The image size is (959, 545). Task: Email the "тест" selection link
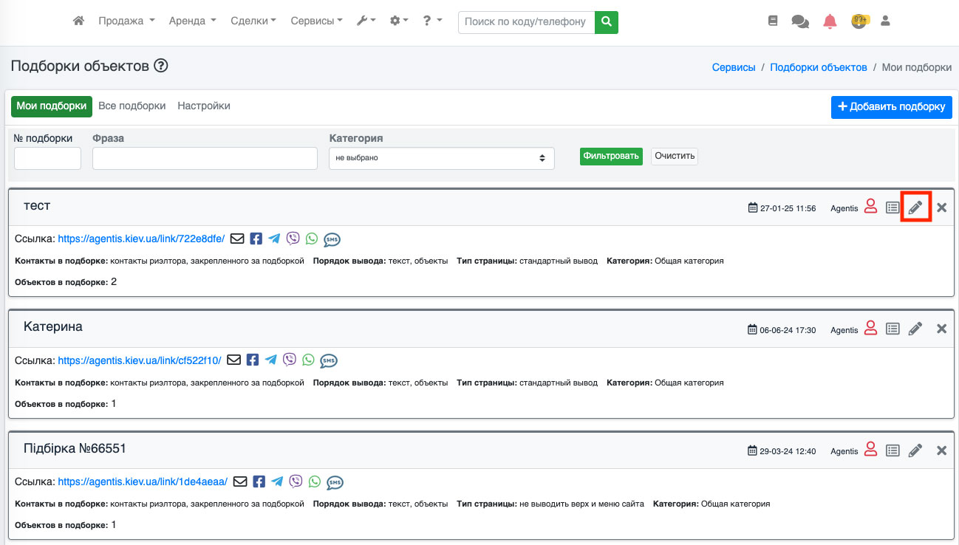tap(237, 239)
